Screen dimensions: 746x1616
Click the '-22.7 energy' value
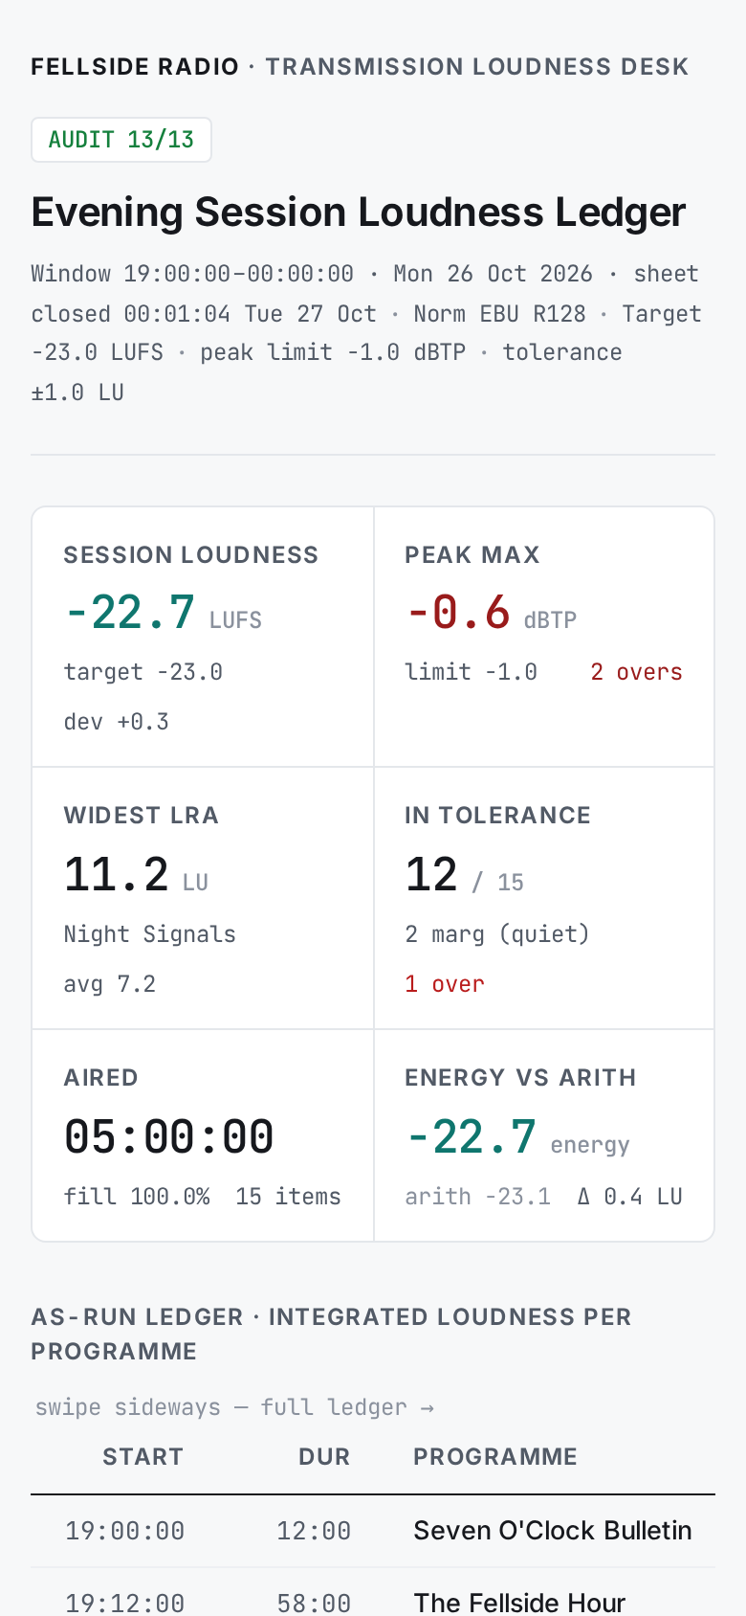517,1137
